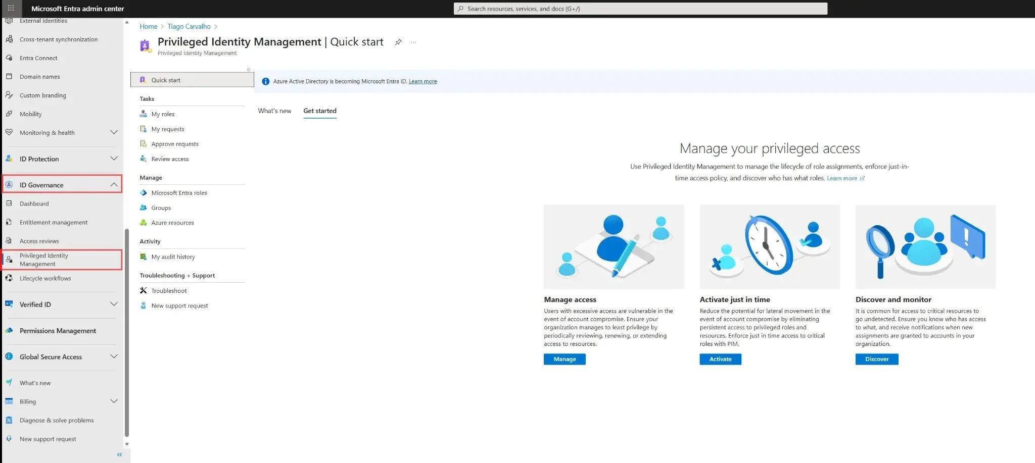Click the Groups icon in Manage section
The height and width of the screenshot is (463, 1035).
144,208
